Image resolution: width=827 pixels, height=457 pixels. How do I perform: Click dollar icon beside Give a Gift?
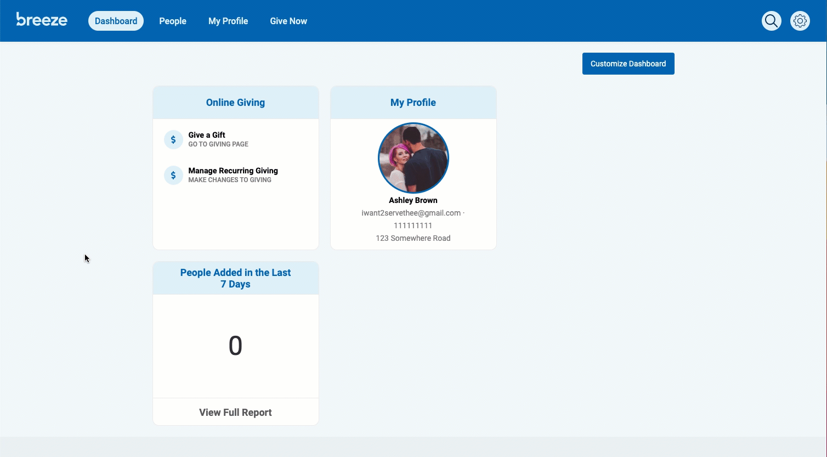click(x=173, y=139)
